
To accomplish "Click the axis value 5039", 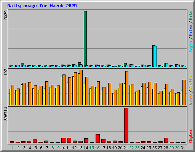I will point(6,15).
